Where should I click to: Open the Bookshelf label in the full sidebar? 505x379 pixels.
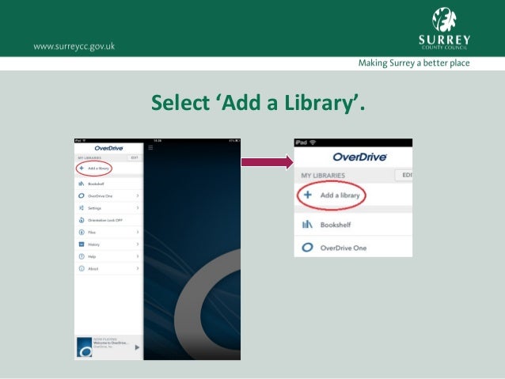96,184
